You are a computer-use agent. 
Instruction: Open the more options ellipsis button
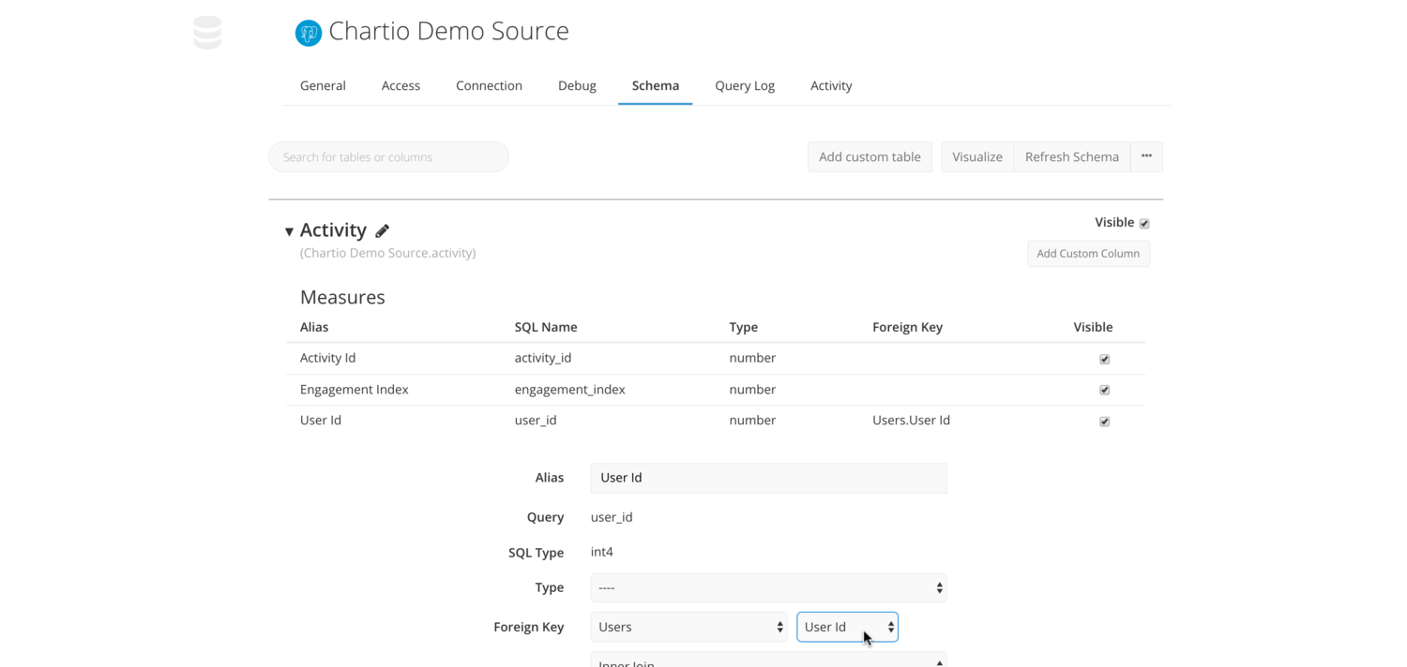click(1146, 156)
